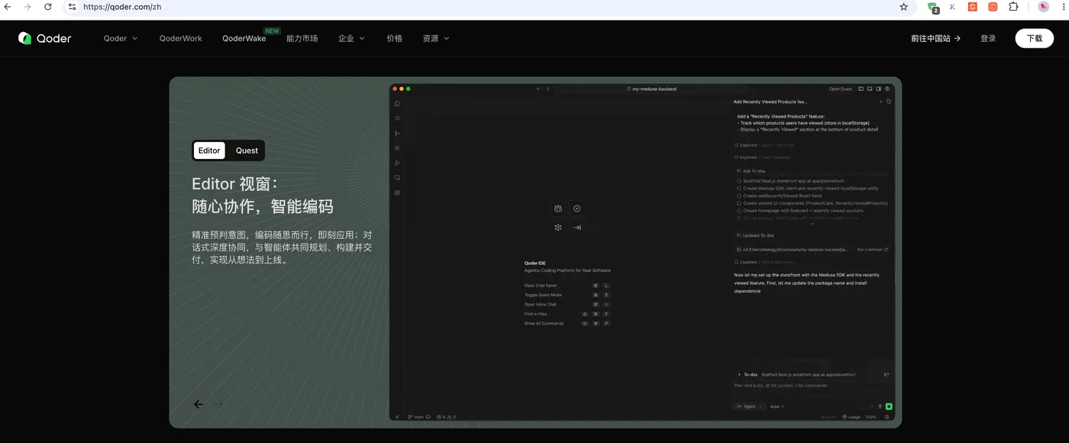Check the 'Scaffold Next.js storefront app' to-do circle
1069x443 pixels.
(x=739, y=181)
